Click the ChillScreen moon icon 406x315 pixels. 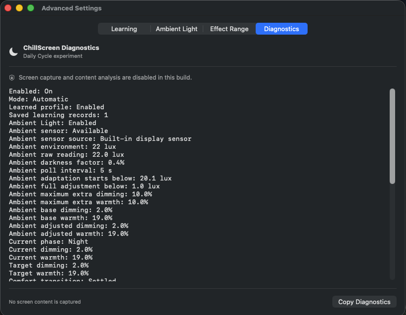click(13, 52)
